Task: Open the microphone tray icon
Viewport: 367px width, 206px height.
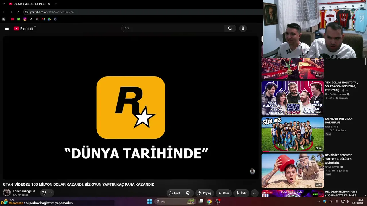Action: (337, 201)
